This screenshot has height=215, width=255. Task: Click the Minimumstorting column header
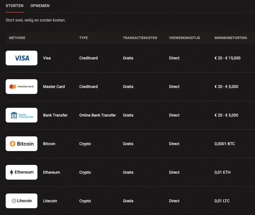pos(231,38)
